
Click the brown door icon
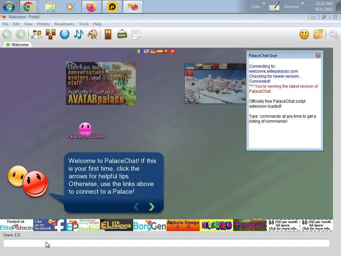108,34
